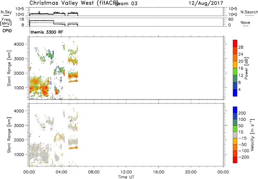Click the '28' power colorbar label
Viewport: 258px width, 179px height.
(x=241, y=47)
